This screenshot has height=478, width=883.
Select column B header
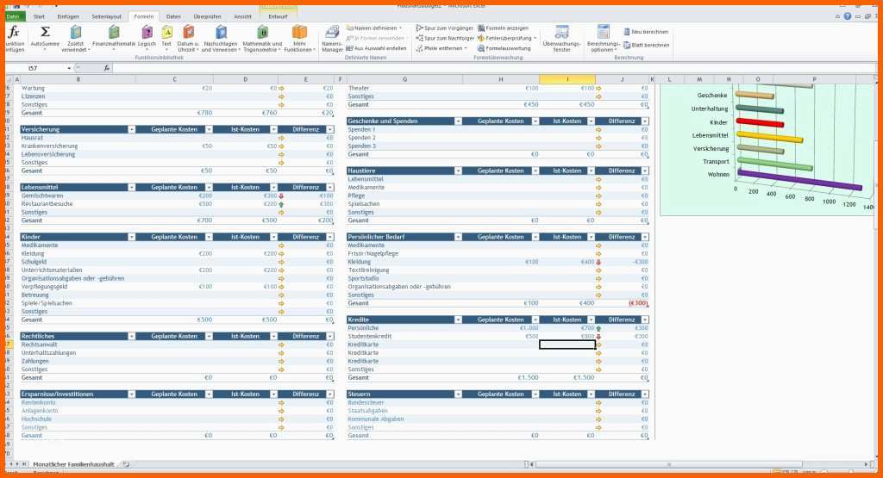click(78, 79)
